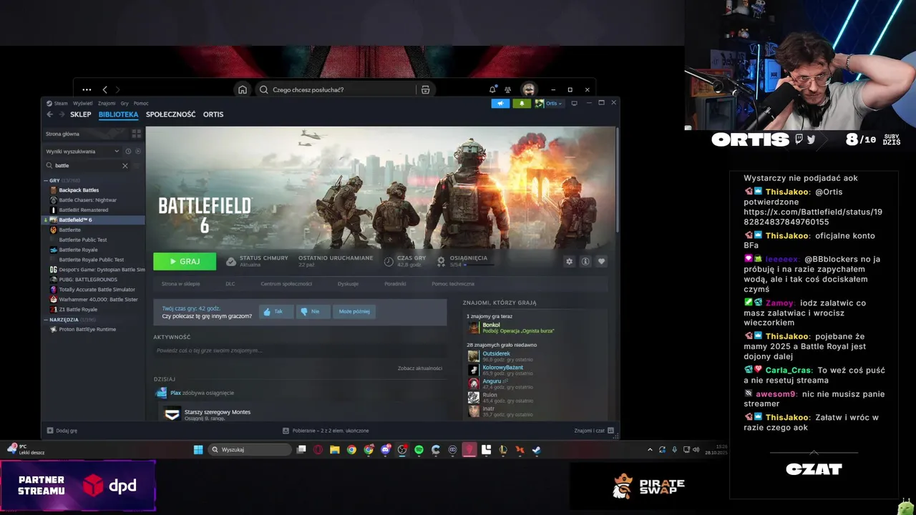Go back in the Spotify window
916x515 pixels.
pyautogui.click(x=104, y=89)
